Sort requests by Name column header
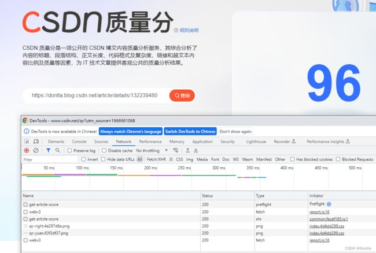 [x=111, y=196]
